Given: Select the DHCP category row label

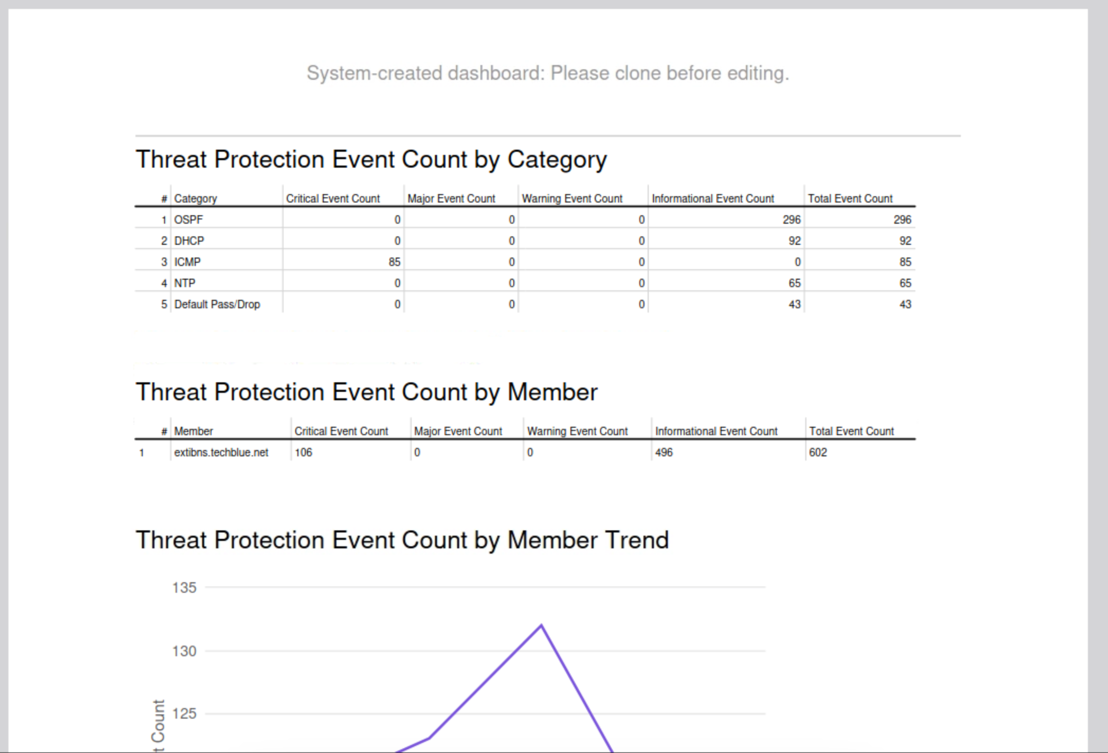Looking at the screenshot, I should pyautogui.click(x=189, y=241).
